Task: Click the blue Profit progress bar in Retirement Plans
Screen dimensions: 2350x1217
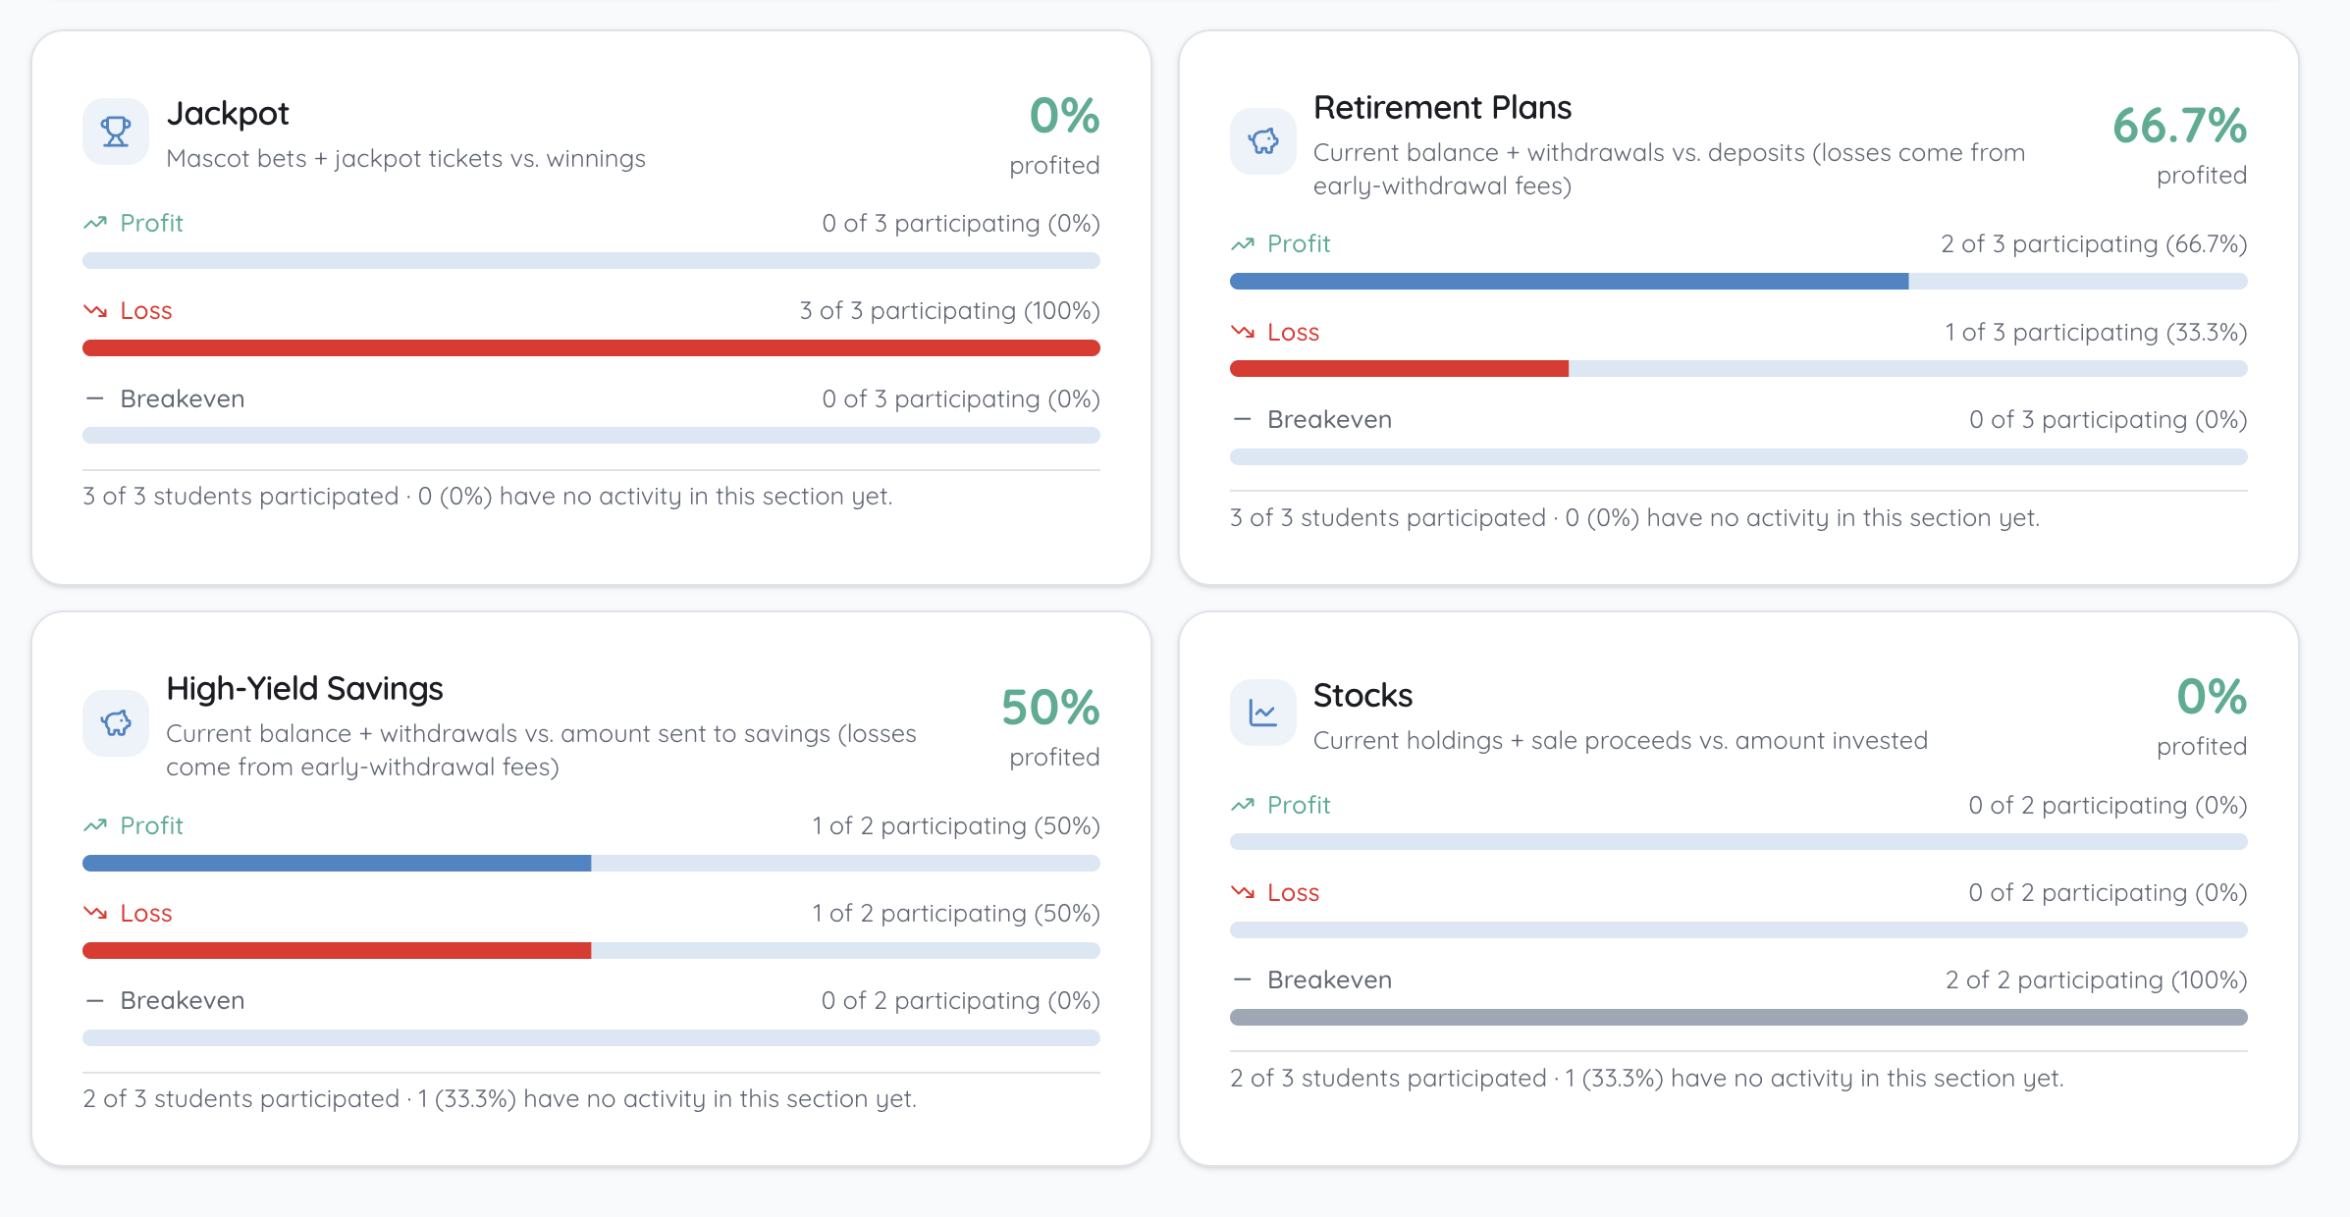Action: click(x=1569, y=282)
